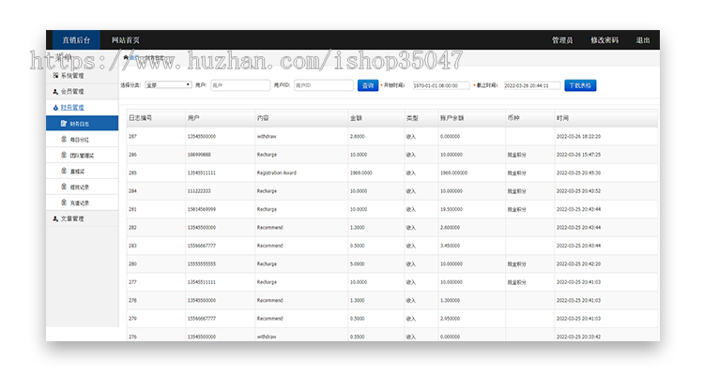Screen dimensions: 704x375
Task: Click 退出 to log out
Action: pos(643,40)
